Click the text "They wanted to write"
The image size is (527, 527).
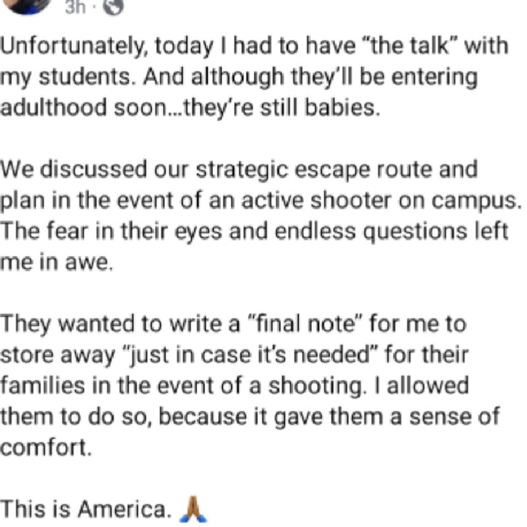(112, 324)
